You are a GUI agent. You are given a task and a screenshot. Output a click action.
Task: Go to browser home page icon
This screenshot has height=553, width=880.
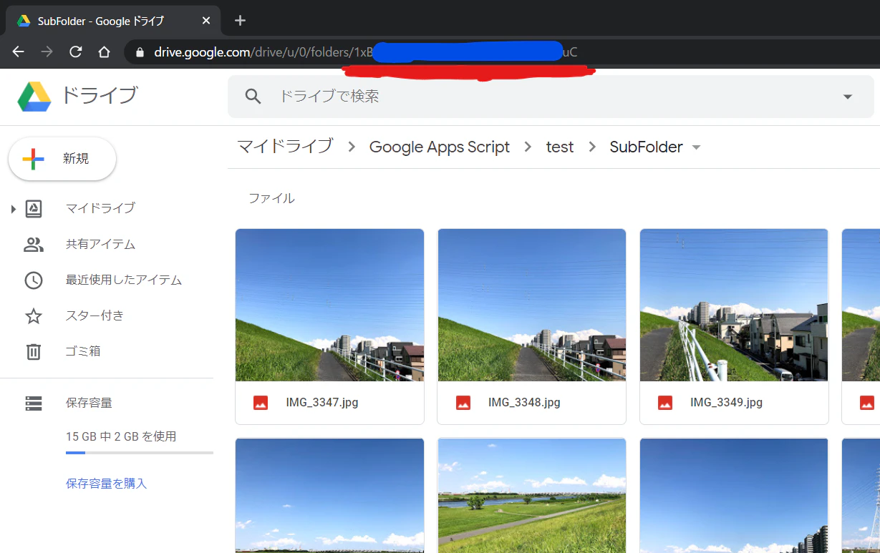104,52
